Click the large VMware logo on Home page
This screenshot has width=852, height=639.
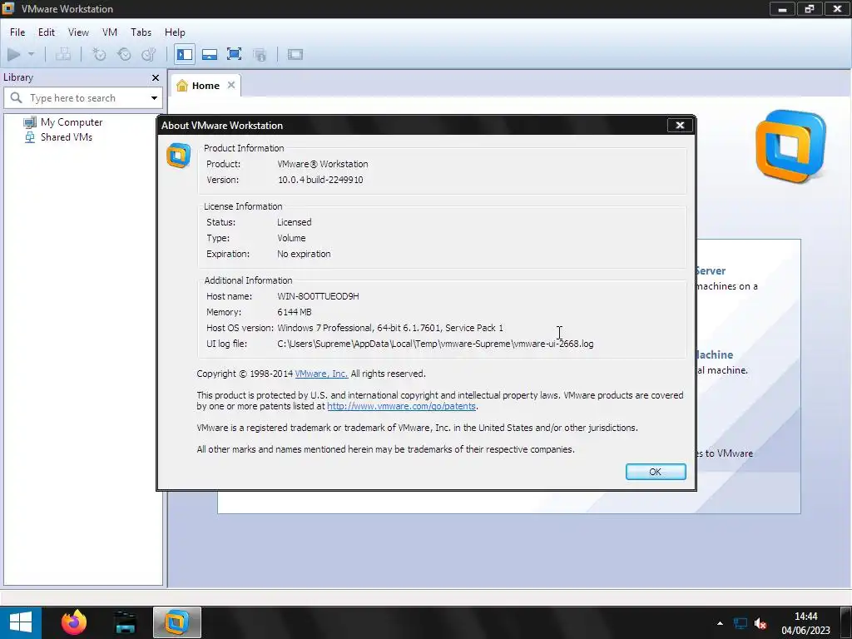[x=790, y=146]
